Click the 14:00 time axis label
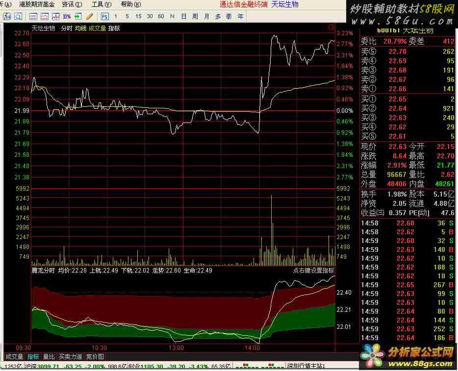 click(x=252, y=348)
